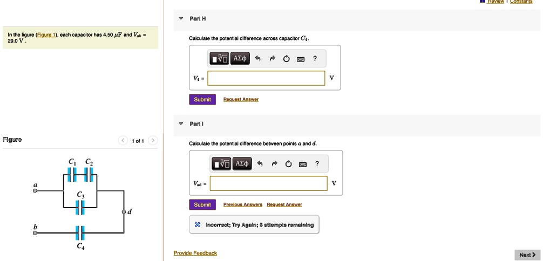This screenshot has height=261, width=543.
Task: Click undo arrow in Part H toolbar
Action: point(258,59)
